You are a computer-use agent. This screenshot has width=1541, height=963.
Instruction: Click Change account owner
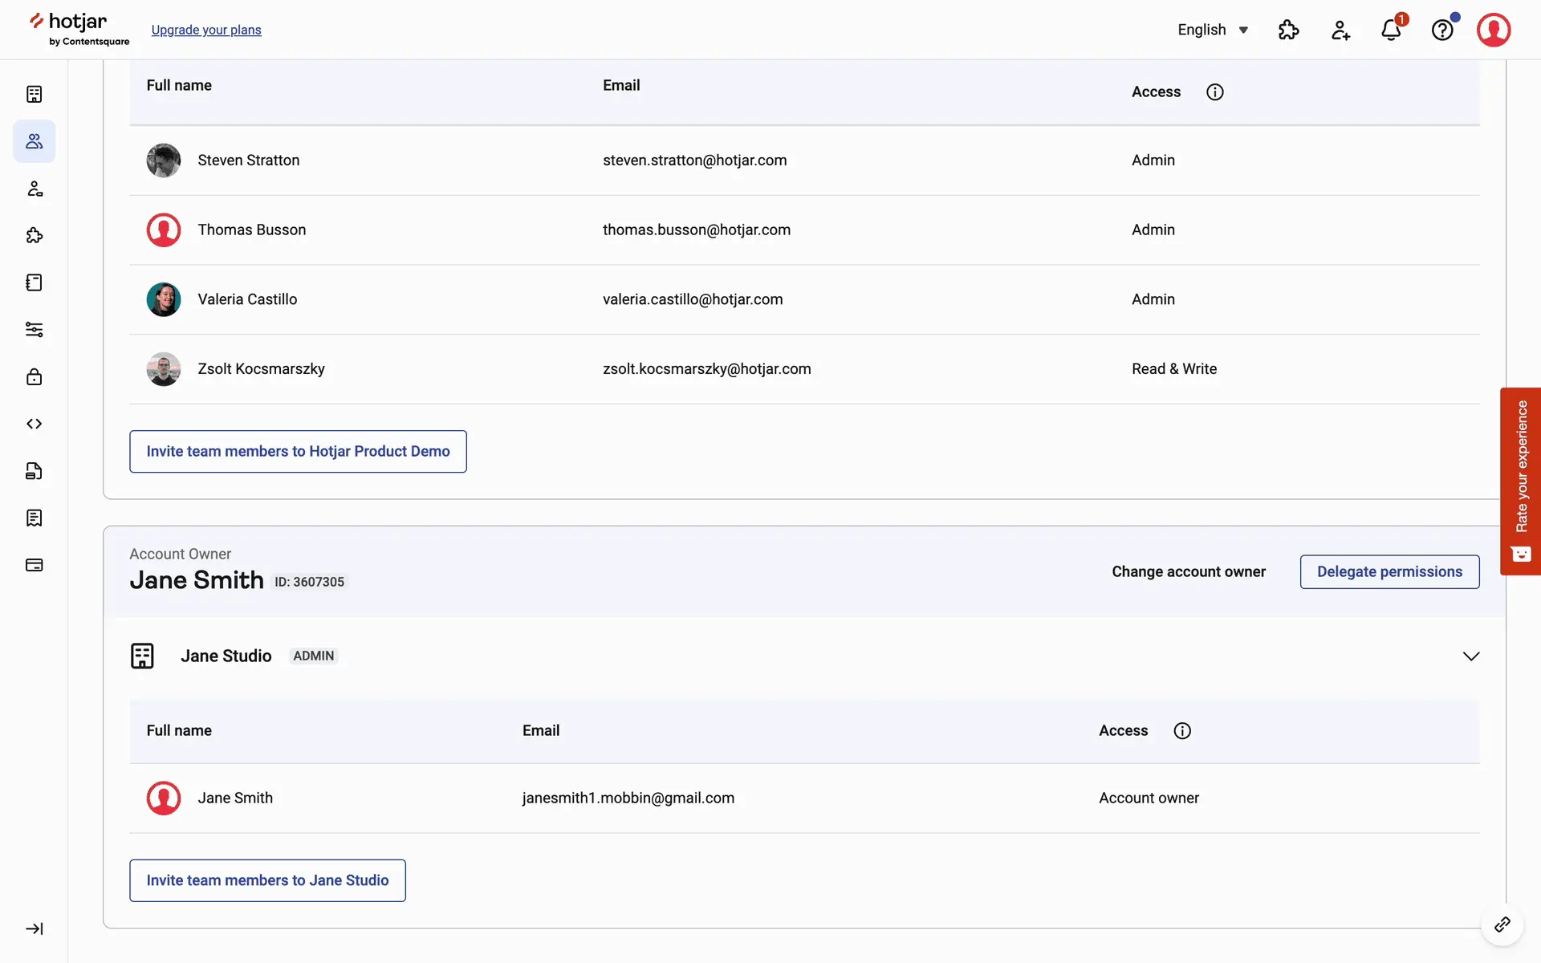pyautogui.click(x=1189, y=572)
